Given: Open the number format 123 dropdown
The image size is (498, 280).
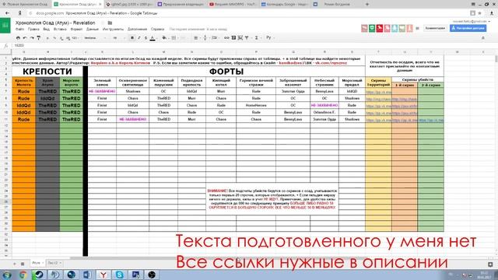Looking at the screenshot, I should [x=75, y=38].
